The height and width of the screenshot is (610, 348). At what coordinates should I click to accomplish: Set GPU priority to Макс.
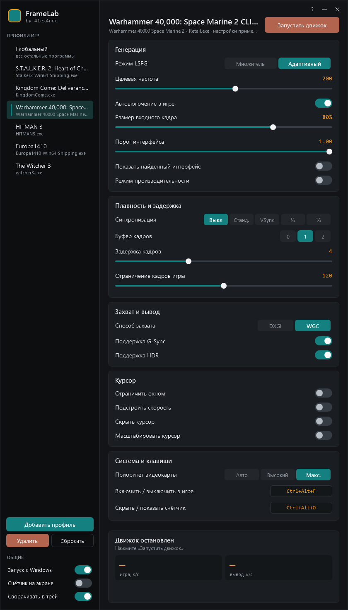click(314, 475)
